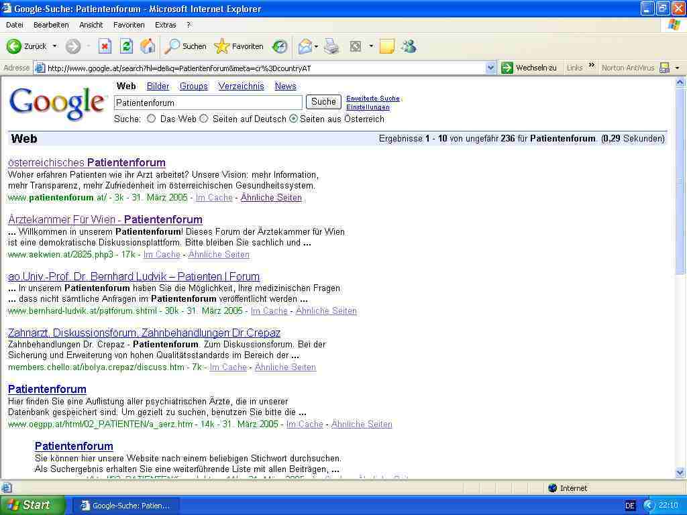Click the scrollbar down arrow
This screenshot has width=687, height=515.
680,473
